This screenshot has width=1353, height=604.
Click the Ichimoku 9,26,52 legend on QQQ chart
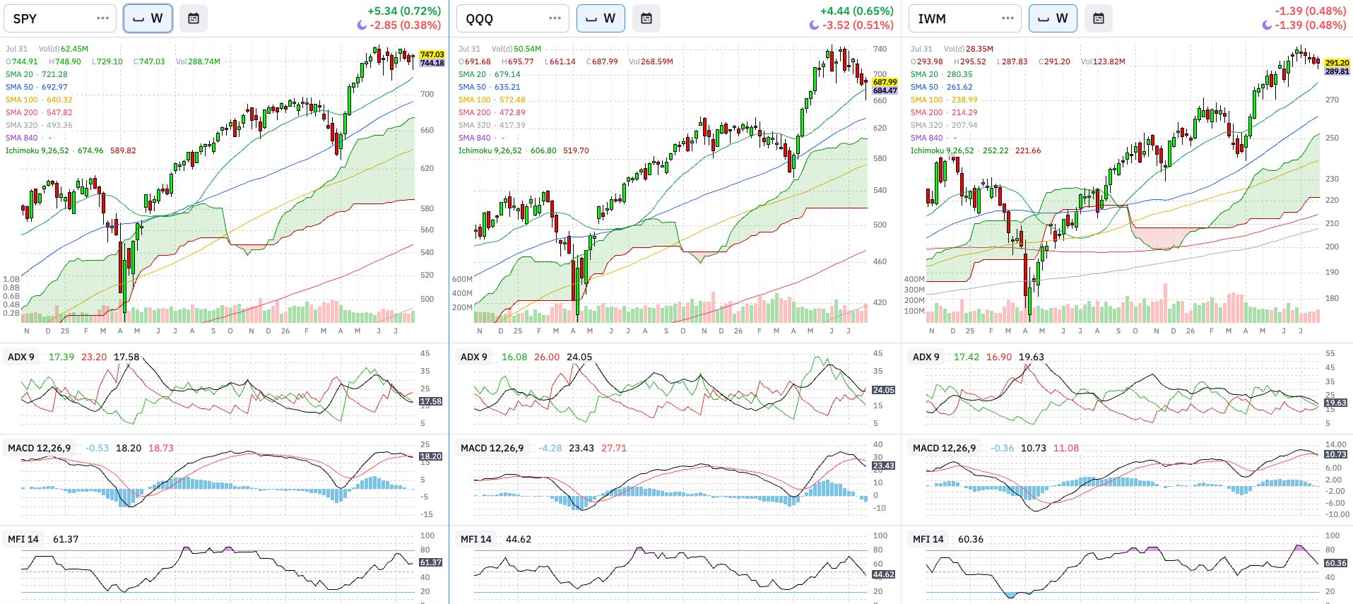pos(524,150)
